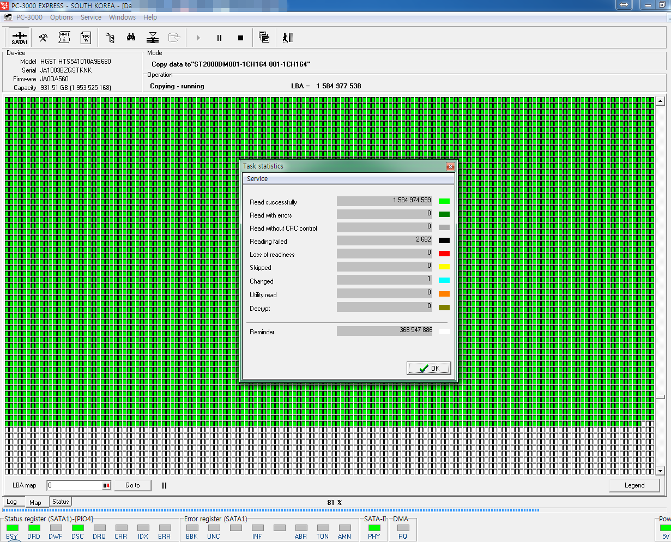Click the DSC status indicator
This screenshot has height=542, width=671.
click(77, 528)
